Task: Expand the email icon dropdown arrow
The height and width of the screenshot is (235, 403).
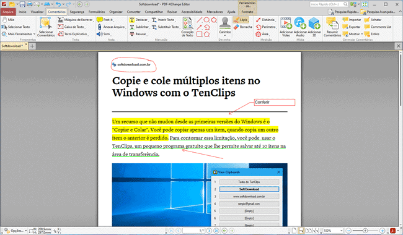Action: click(42, 4)
